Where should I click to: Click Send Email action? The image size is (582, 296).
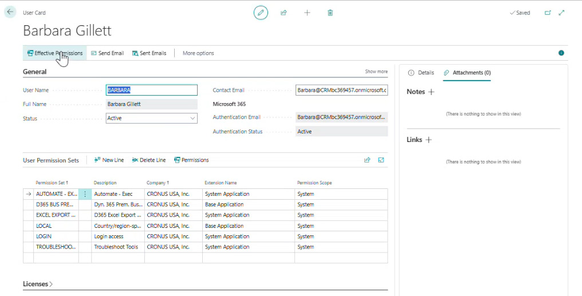click(107, 53)
